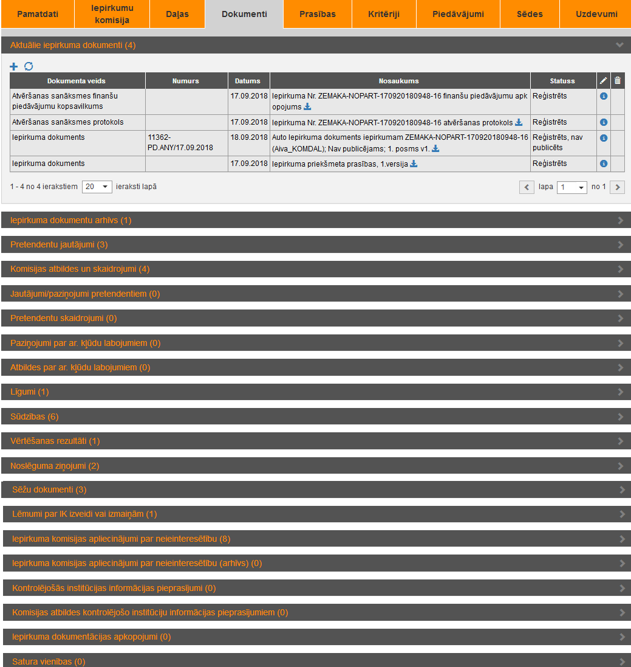Download the Auto Iepirkuma dokuments file
Viewport: 631px width, 667px height.
coord(435,148)
